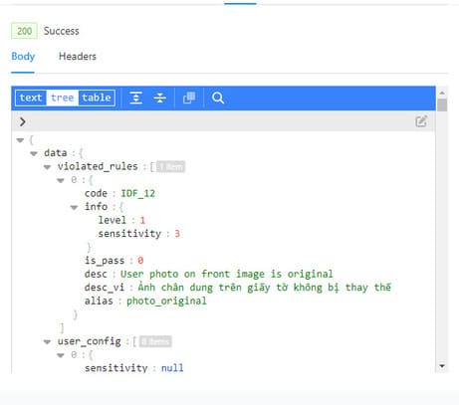The image size is (459, 405).
Task: Collapse the info object node
Action: (74, 207)
